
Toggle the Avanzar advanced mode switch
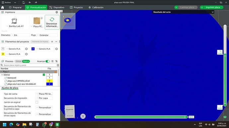pos(47,61)
